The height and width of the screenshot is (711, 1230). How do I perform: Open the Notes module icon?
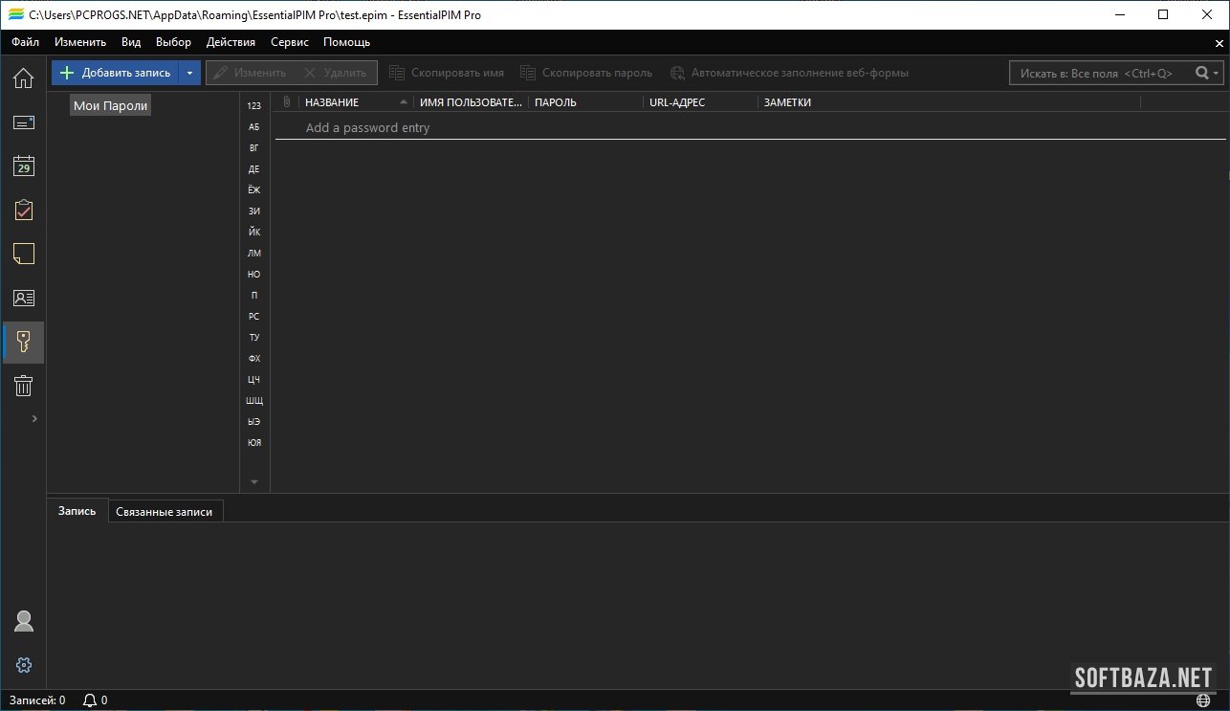(23, 254)
